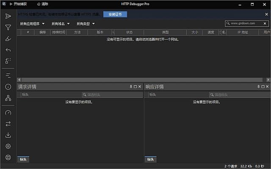Click the paper-plane send request icon
Image resolution: width=271 pixels, height=169 pixels.
8,16
